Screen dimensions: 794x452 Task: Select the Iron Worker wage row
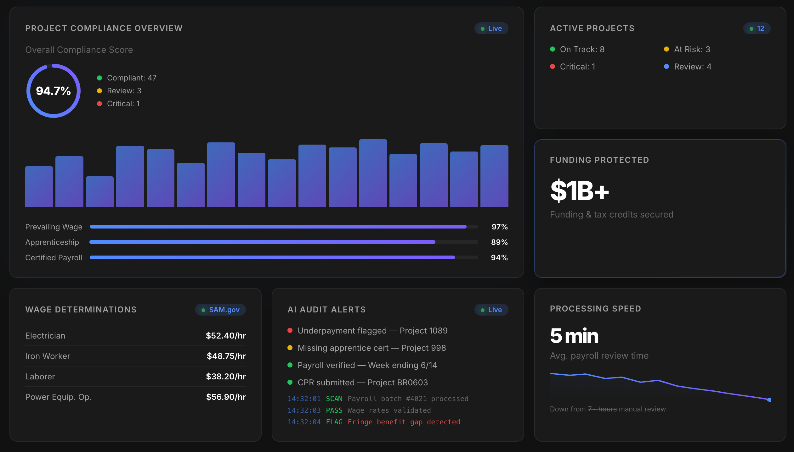point(135,356)
